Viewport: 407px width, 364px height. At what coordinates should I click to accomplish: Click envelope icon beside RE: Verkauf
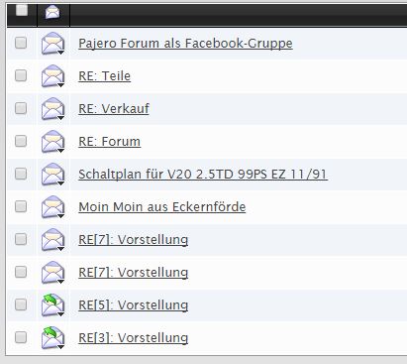[x=52, y=108]
